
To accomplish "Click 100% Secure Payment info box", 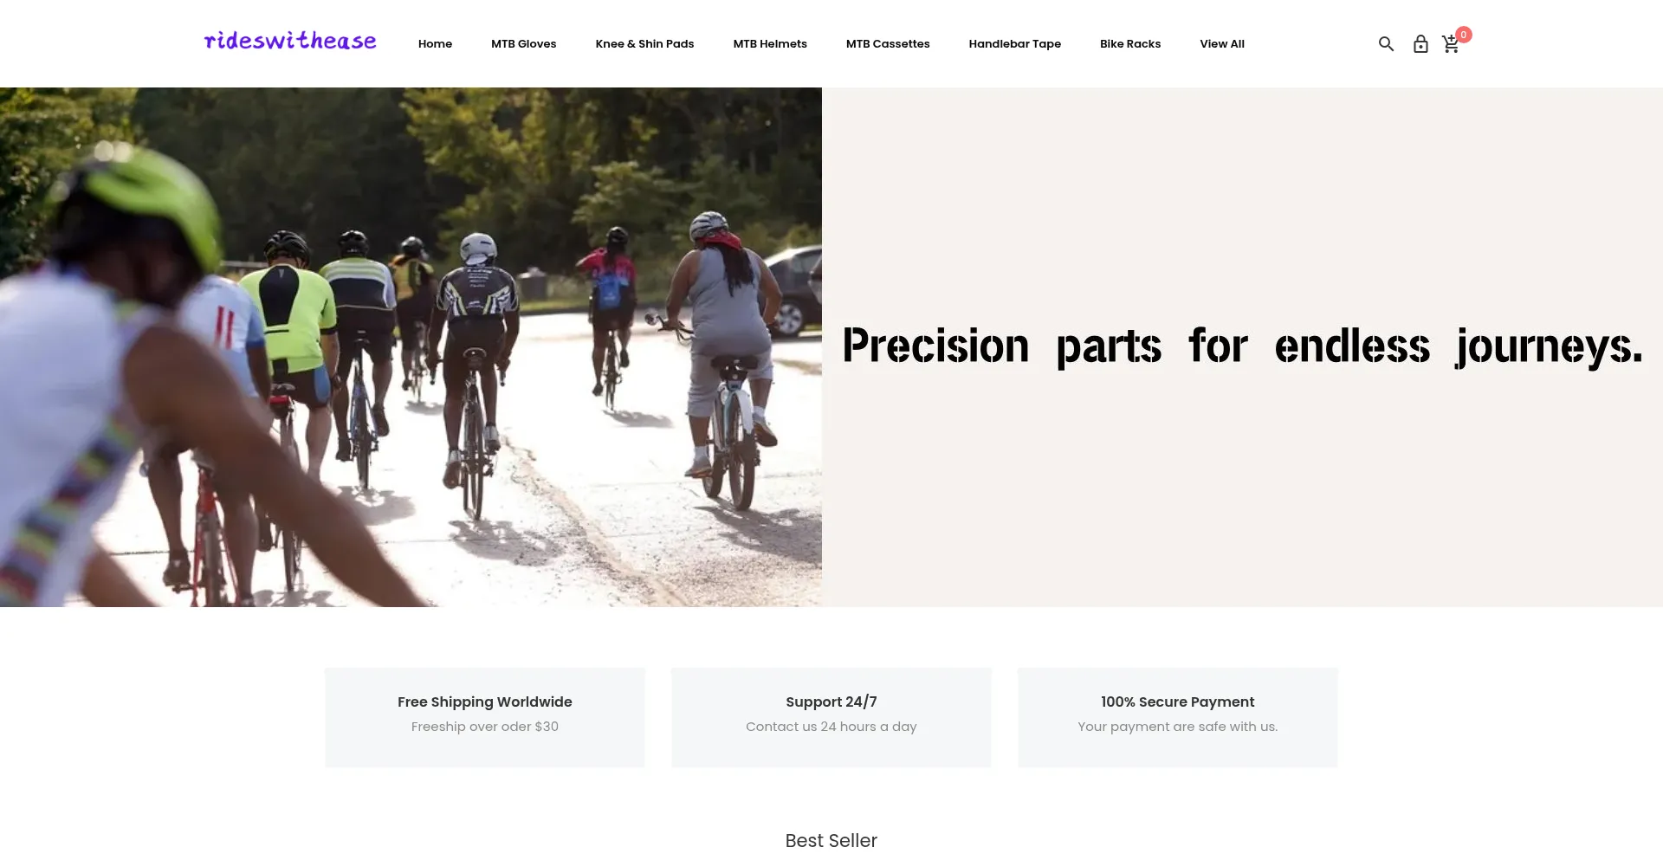I will [1178, 717].
